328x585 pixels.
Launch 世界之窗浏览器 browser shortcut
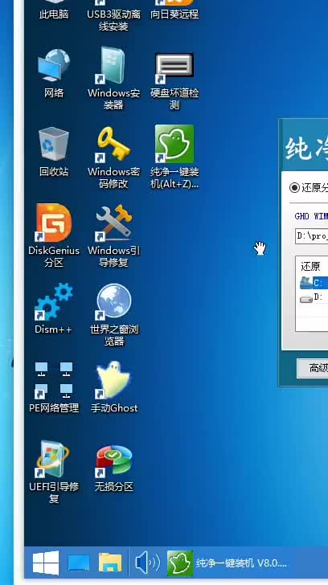tap(113, 314)
